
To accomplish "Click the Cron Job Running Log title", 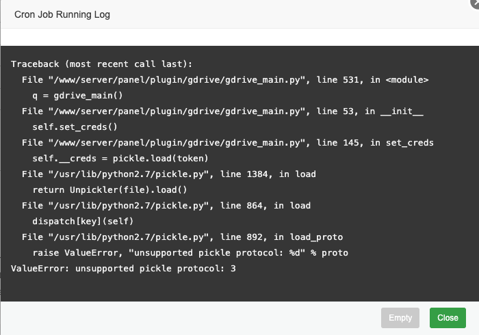I will [x=62, y=14].
